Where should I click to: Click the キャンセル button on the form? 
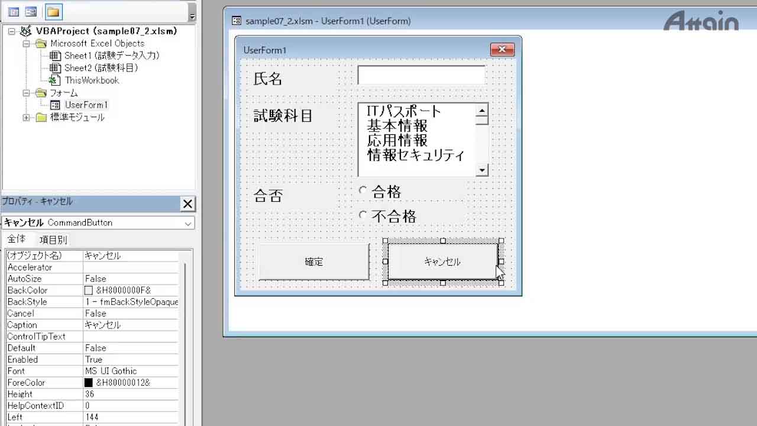point(442,262)
